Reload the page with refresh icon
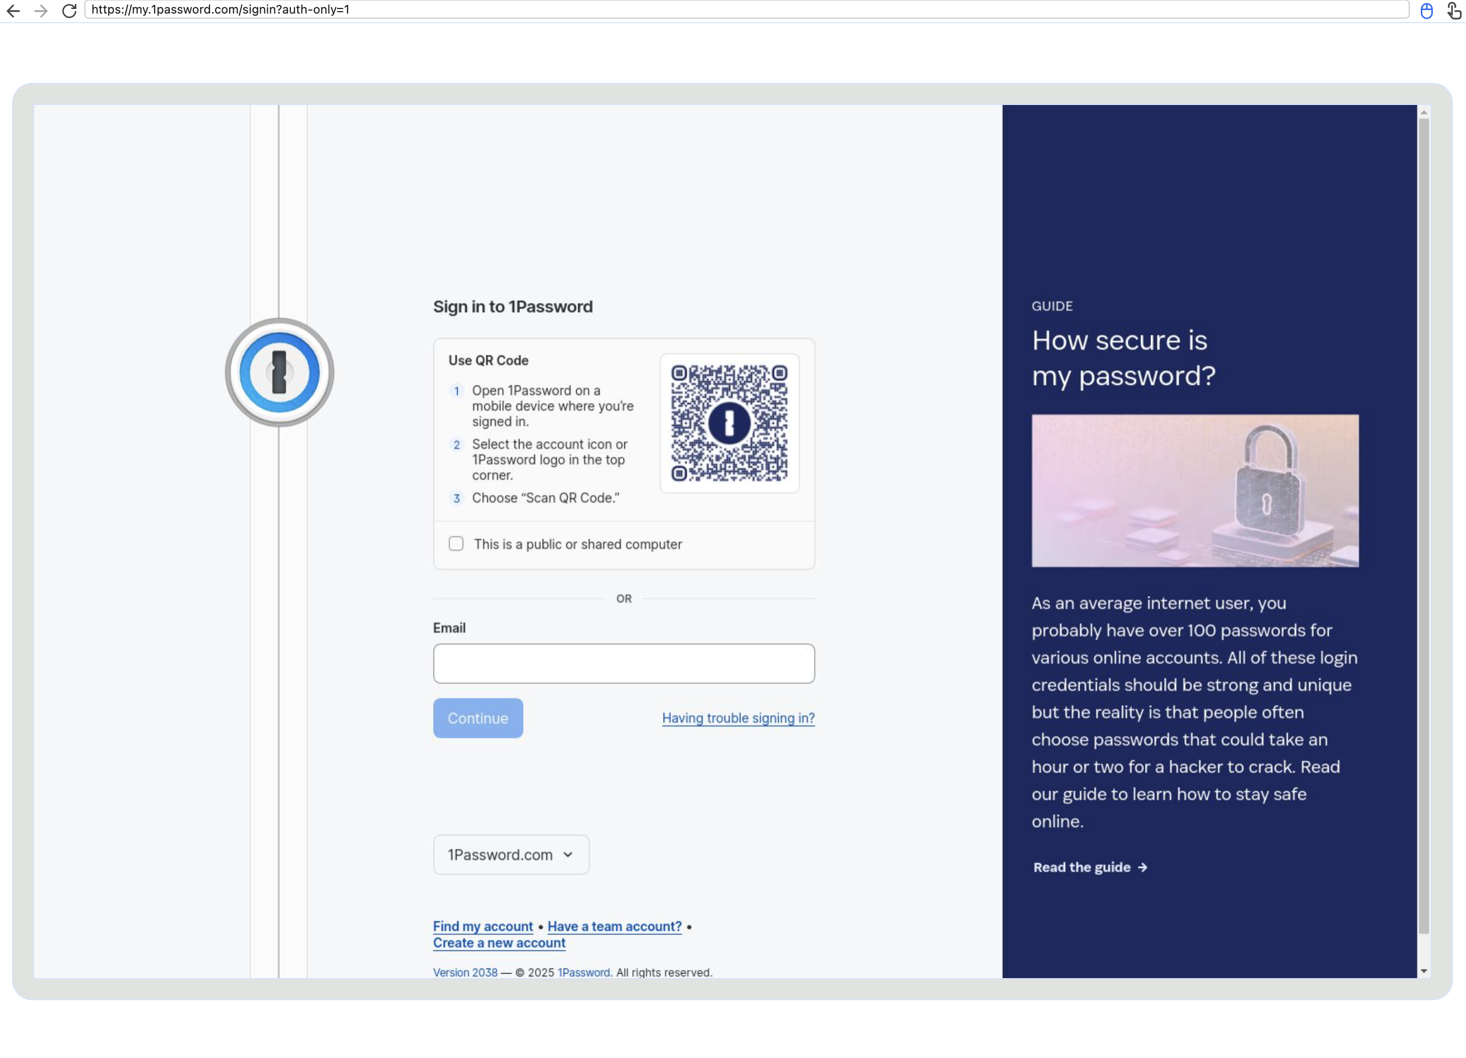This screenshot has height=1058, width=1466. (69, 11)
